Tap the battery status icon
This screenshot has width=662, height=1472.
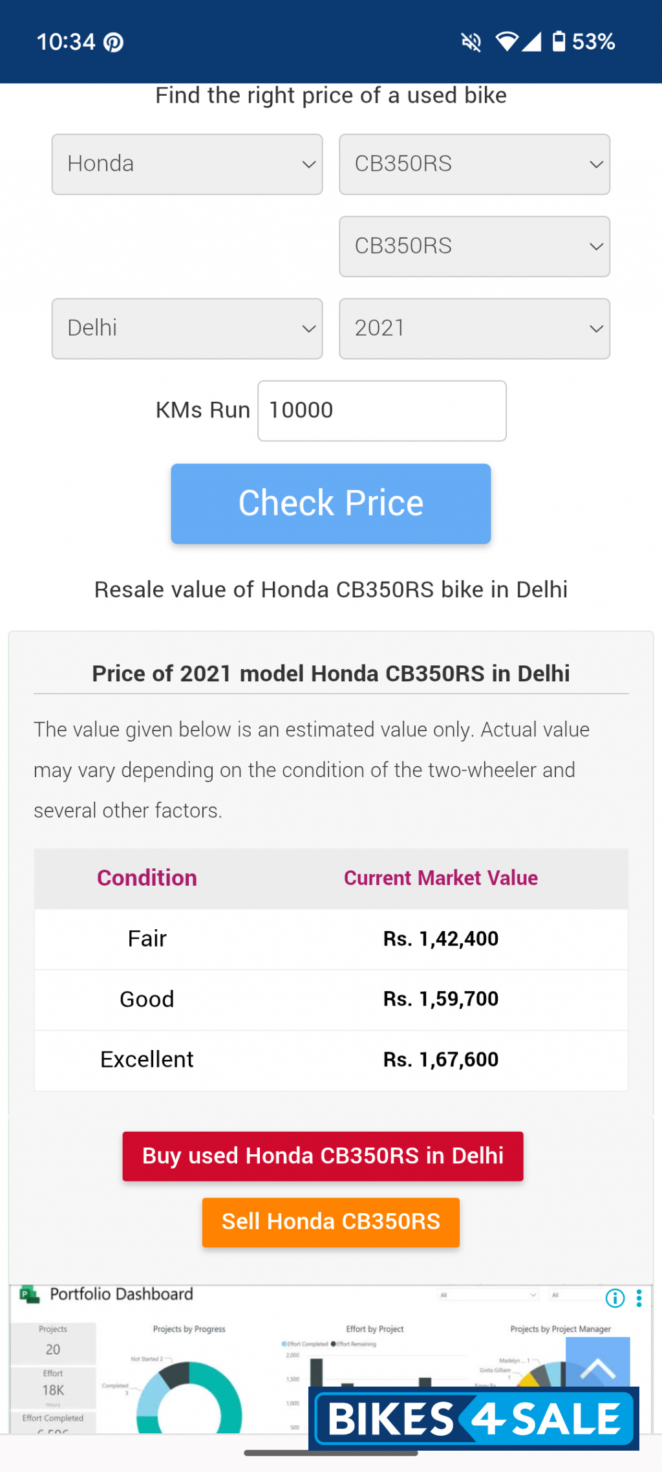point(559,42)
